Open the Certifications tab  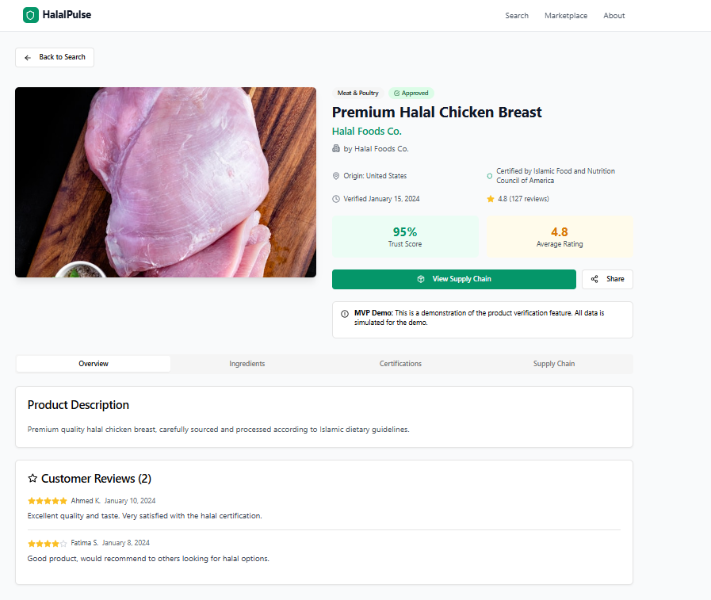point(400,363)
